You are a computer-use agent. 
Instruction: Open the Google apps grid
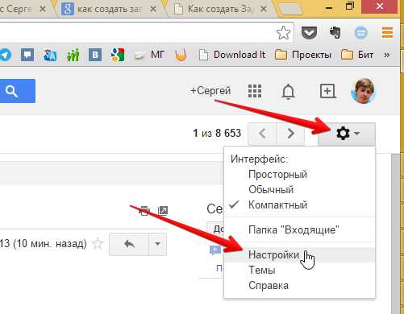pos(255,91)
